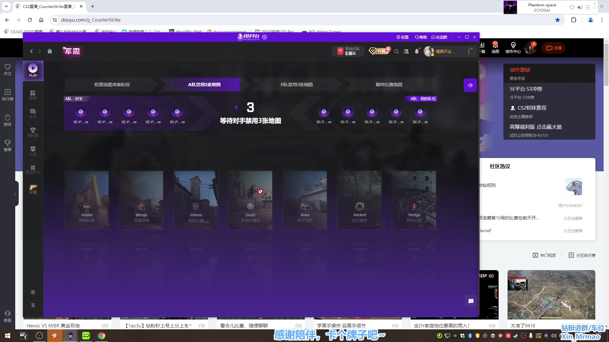Viewport: 609px width, 342px height.
Task: Open 客服 customer service in Douyu sidebar
Action: pyautogui.click(x=8, y=316)
